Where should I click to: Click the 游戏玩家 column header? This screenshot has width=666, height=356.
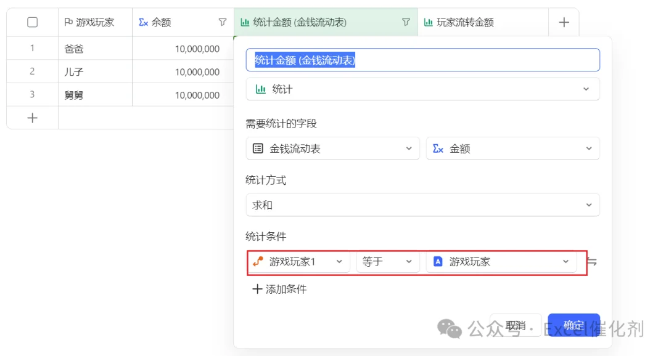coord(95,22)
